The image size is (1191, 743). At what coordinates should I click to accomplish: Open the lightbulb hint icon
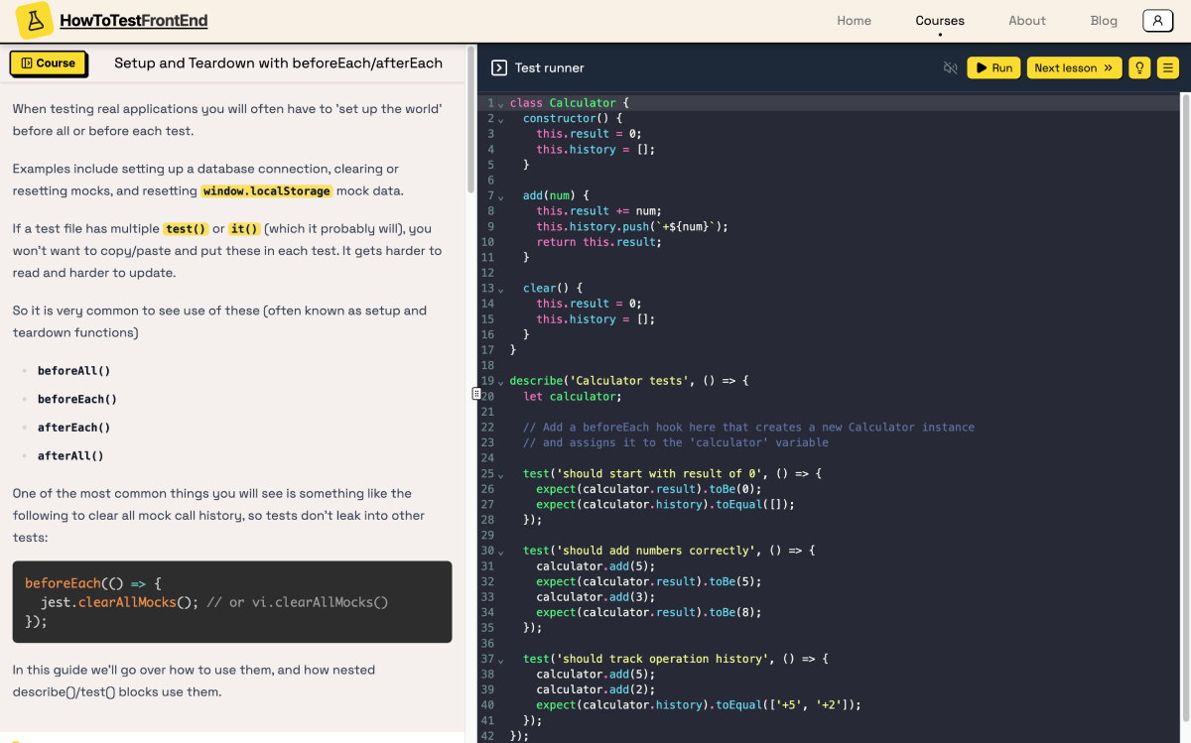point(1138,67)
